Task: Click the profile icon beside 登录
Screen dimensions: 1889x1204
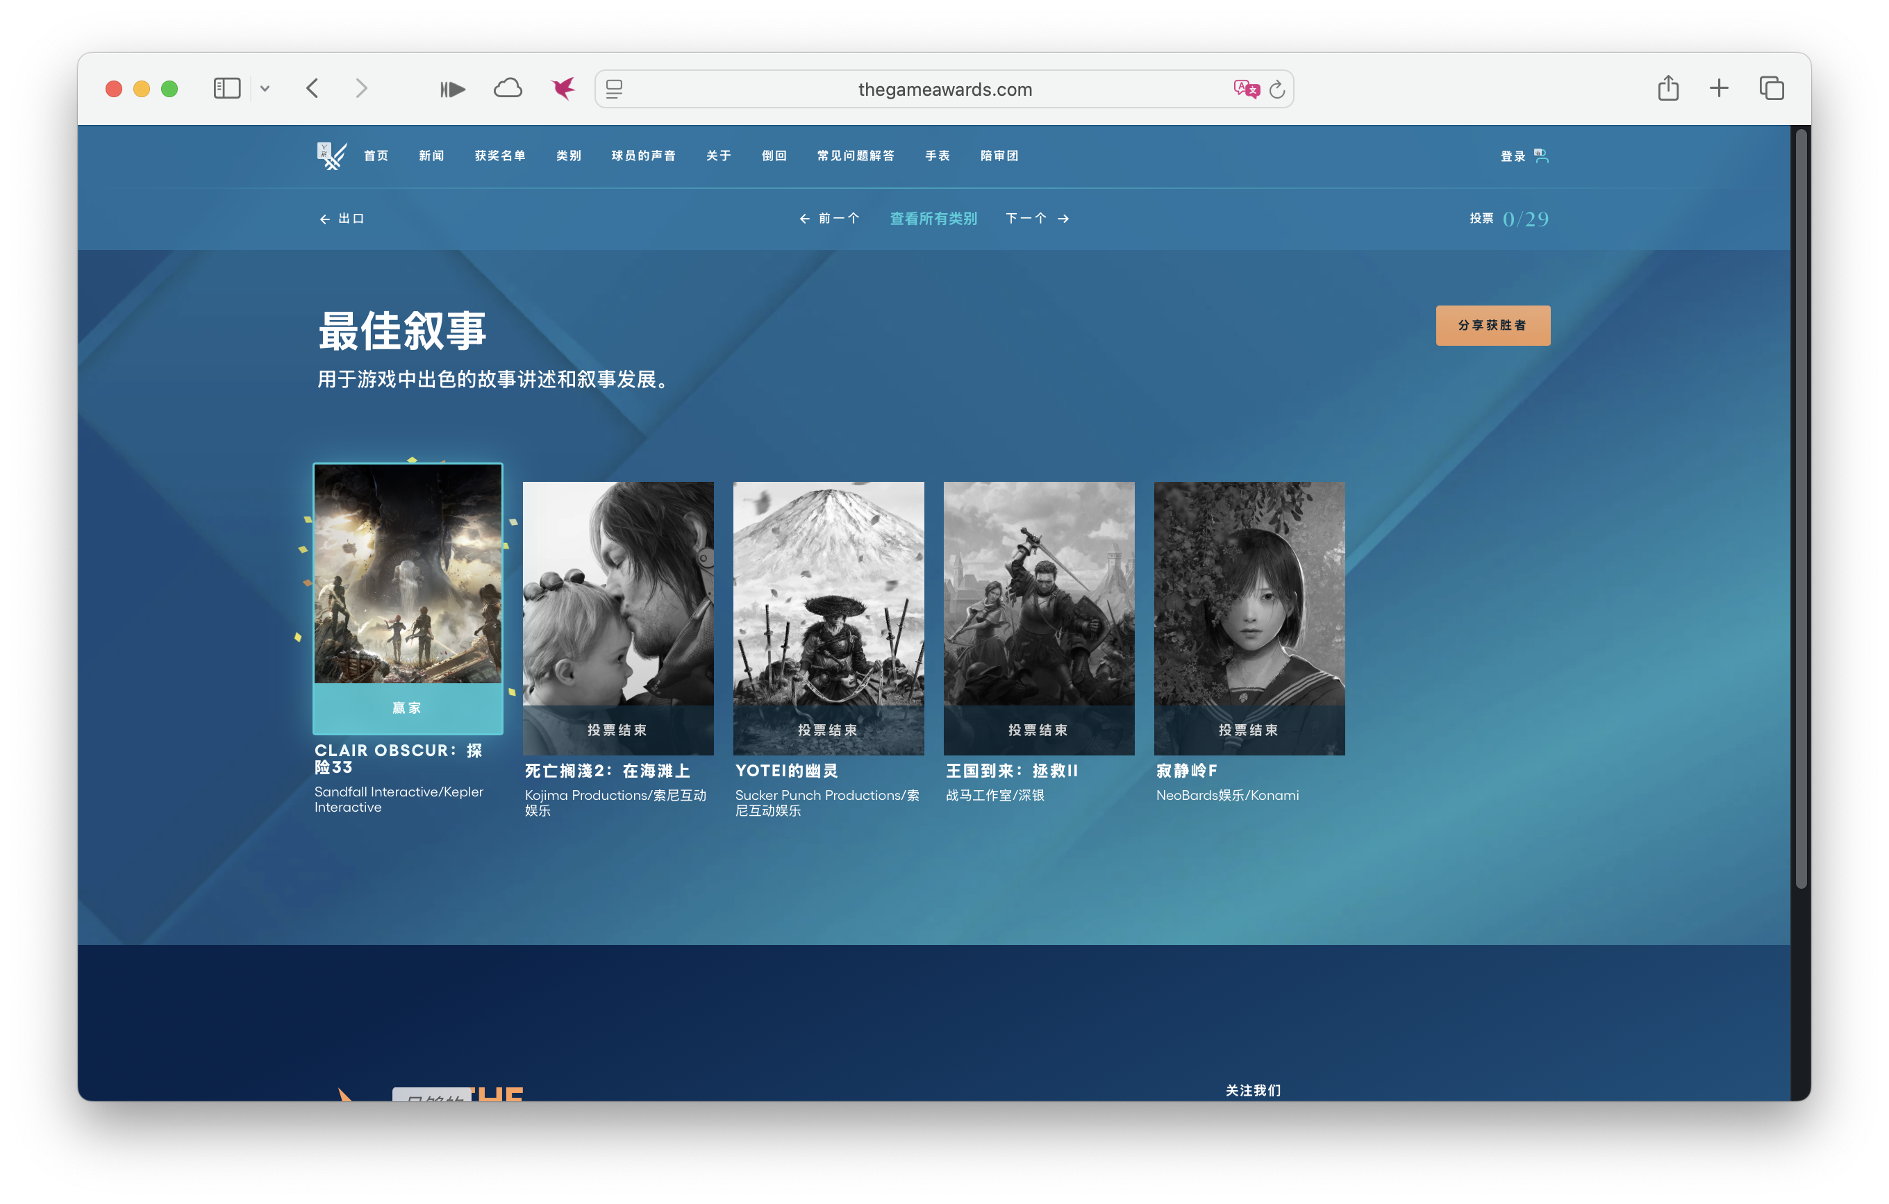Action: coord(1542,156)
